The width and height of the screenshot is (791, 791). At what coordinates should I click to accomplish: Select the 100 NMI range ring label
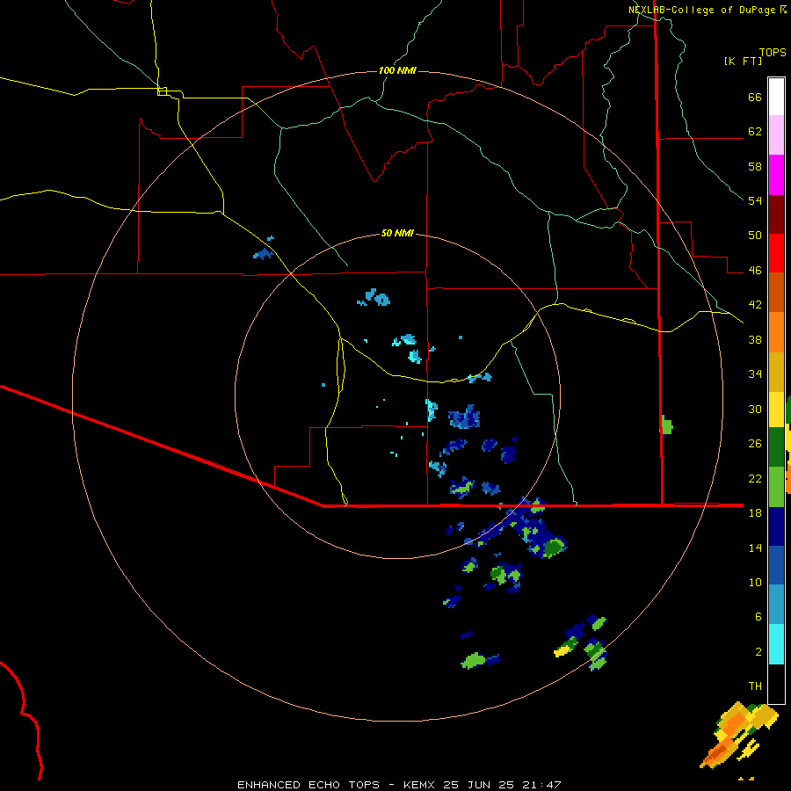tap(397, 70)
